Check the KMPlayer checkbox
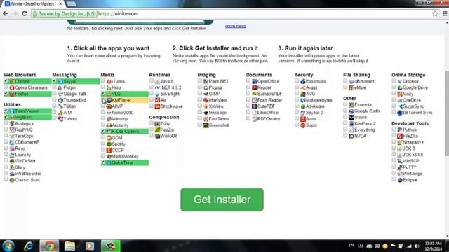 [103, 99]
